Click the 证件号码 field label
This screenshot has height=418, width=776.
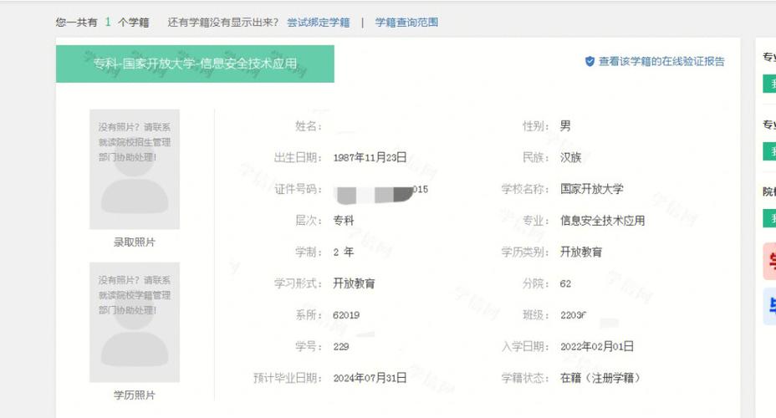[299, 189]
